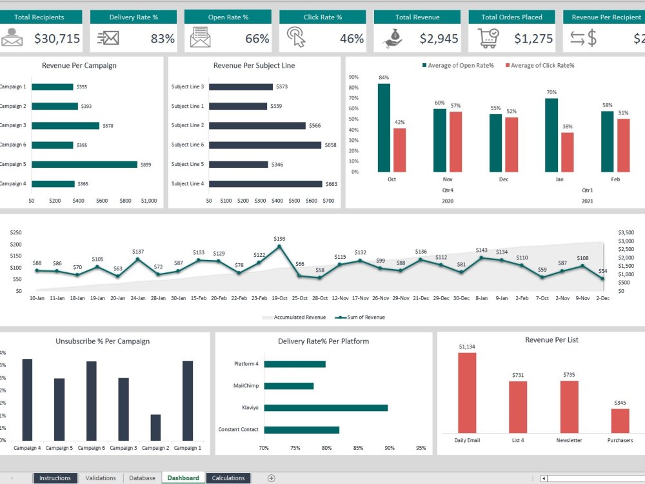Click the Total Revenue money bag icon

tap(393, 37)
